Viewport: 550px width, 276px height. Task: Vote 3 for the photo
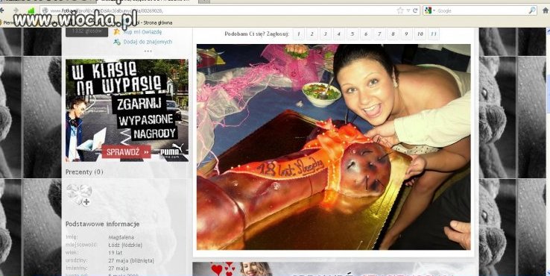coord(326,34)
